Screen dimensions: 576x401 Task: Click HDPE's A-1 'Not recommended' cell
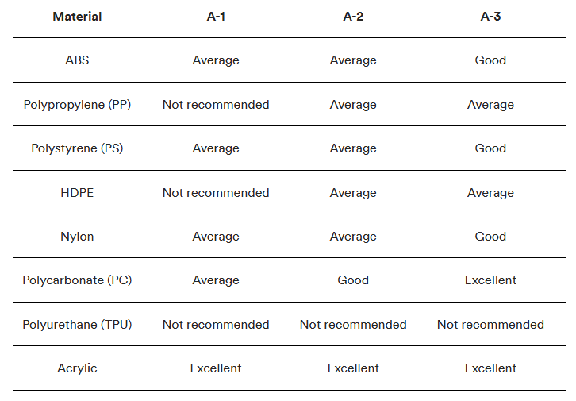pyautogui.click(x=216, y=193)
